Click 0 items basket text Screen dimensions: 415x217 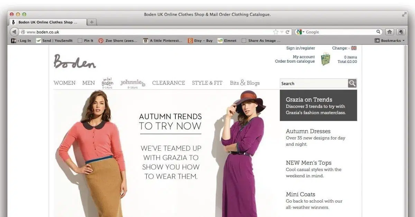350,57
